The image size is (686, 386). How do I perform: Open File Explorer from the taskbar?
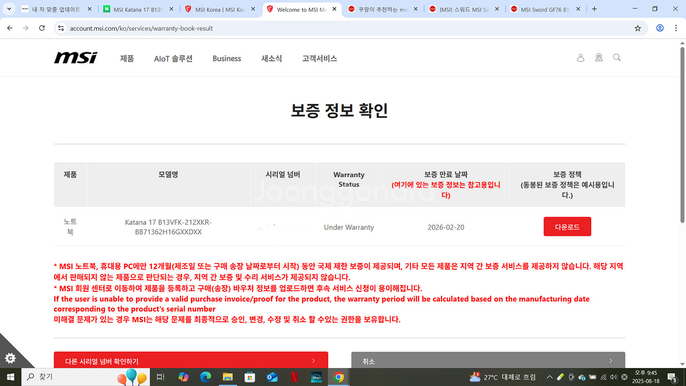(227, 377)
